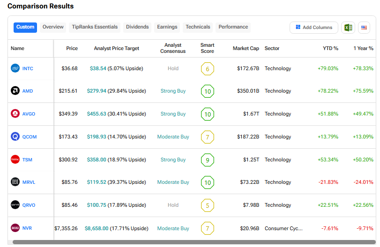Export table with the Excel icon
The height and width of the screenshot is (247, 380).
click(x=348, y=28)
